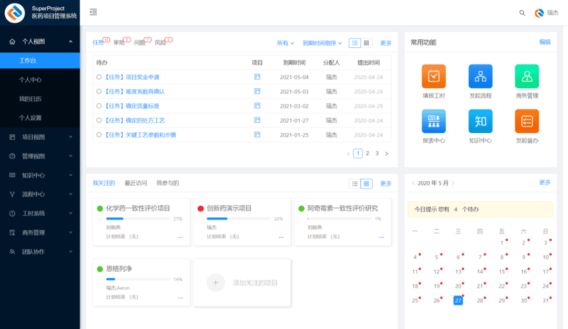This screenshot has width=568, height=329.
Task: Open project icon for 确定质量标准 row
Action: (x=257, y=105)
